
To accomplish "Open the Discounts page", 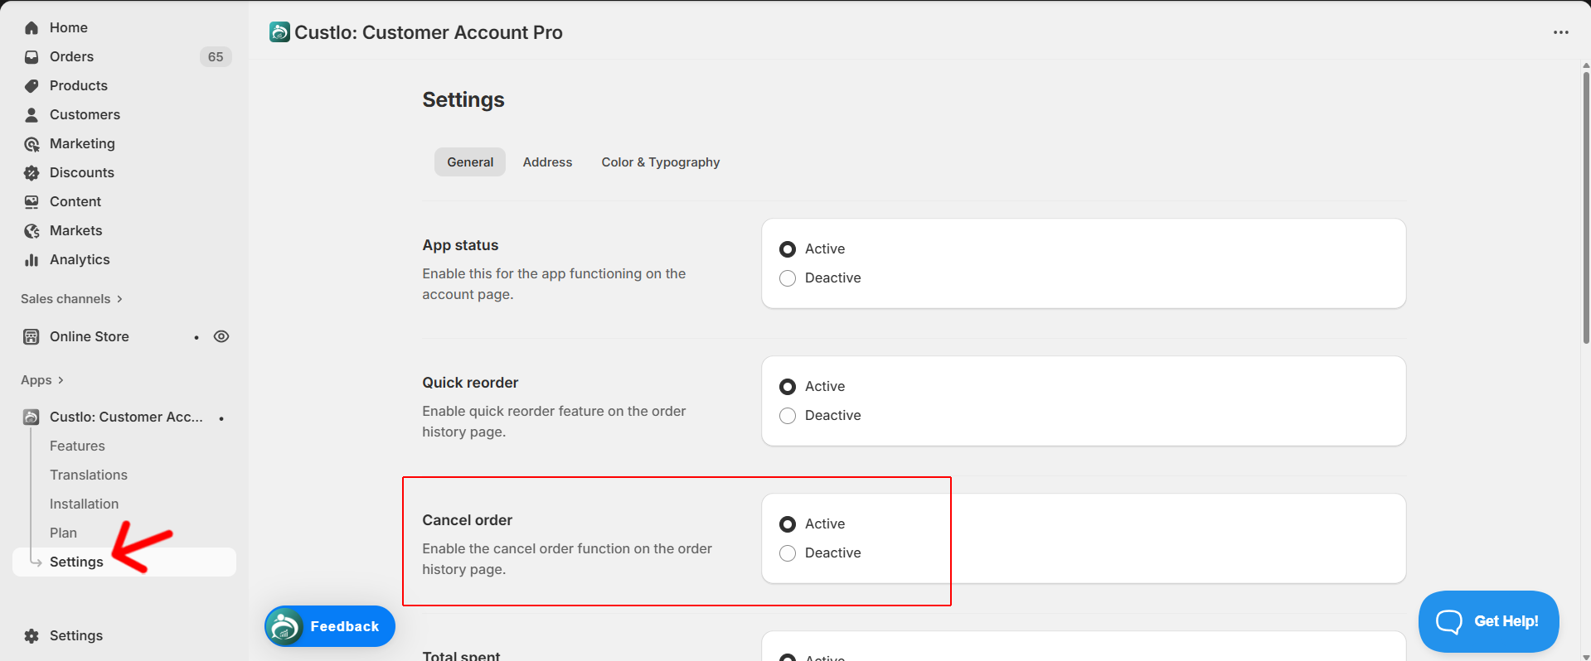I will (x=82, y=173).
